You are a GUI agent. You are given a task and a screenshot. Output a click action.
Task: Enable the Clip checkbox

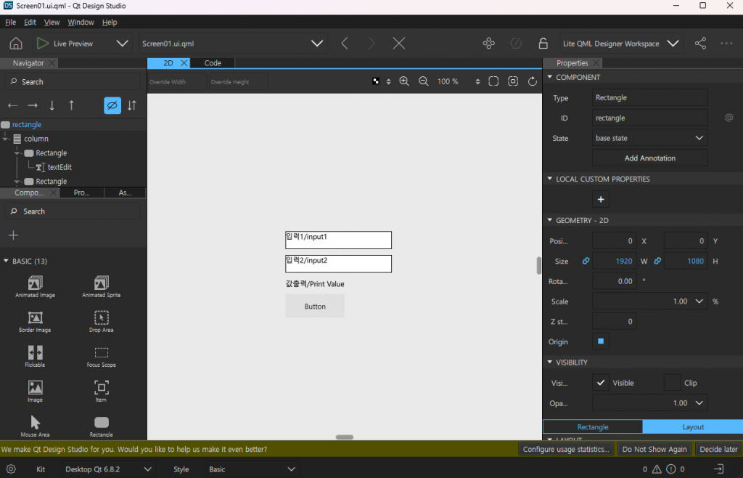(x=672, y=383)
